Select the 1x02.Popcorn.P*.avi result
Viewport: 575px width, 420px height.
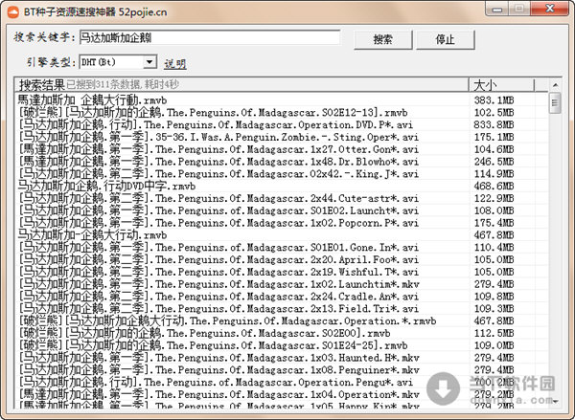(218, 223)
